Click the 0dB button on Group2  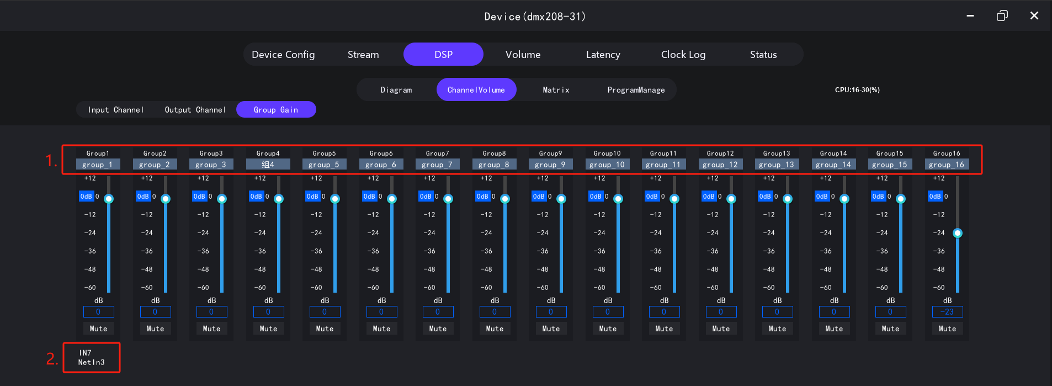tap(143, 197)
